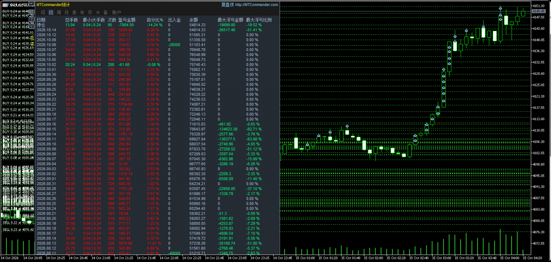551x262 pixels.
Task: Click the 最大浮亏金额 column header
Action: (231, 20)
